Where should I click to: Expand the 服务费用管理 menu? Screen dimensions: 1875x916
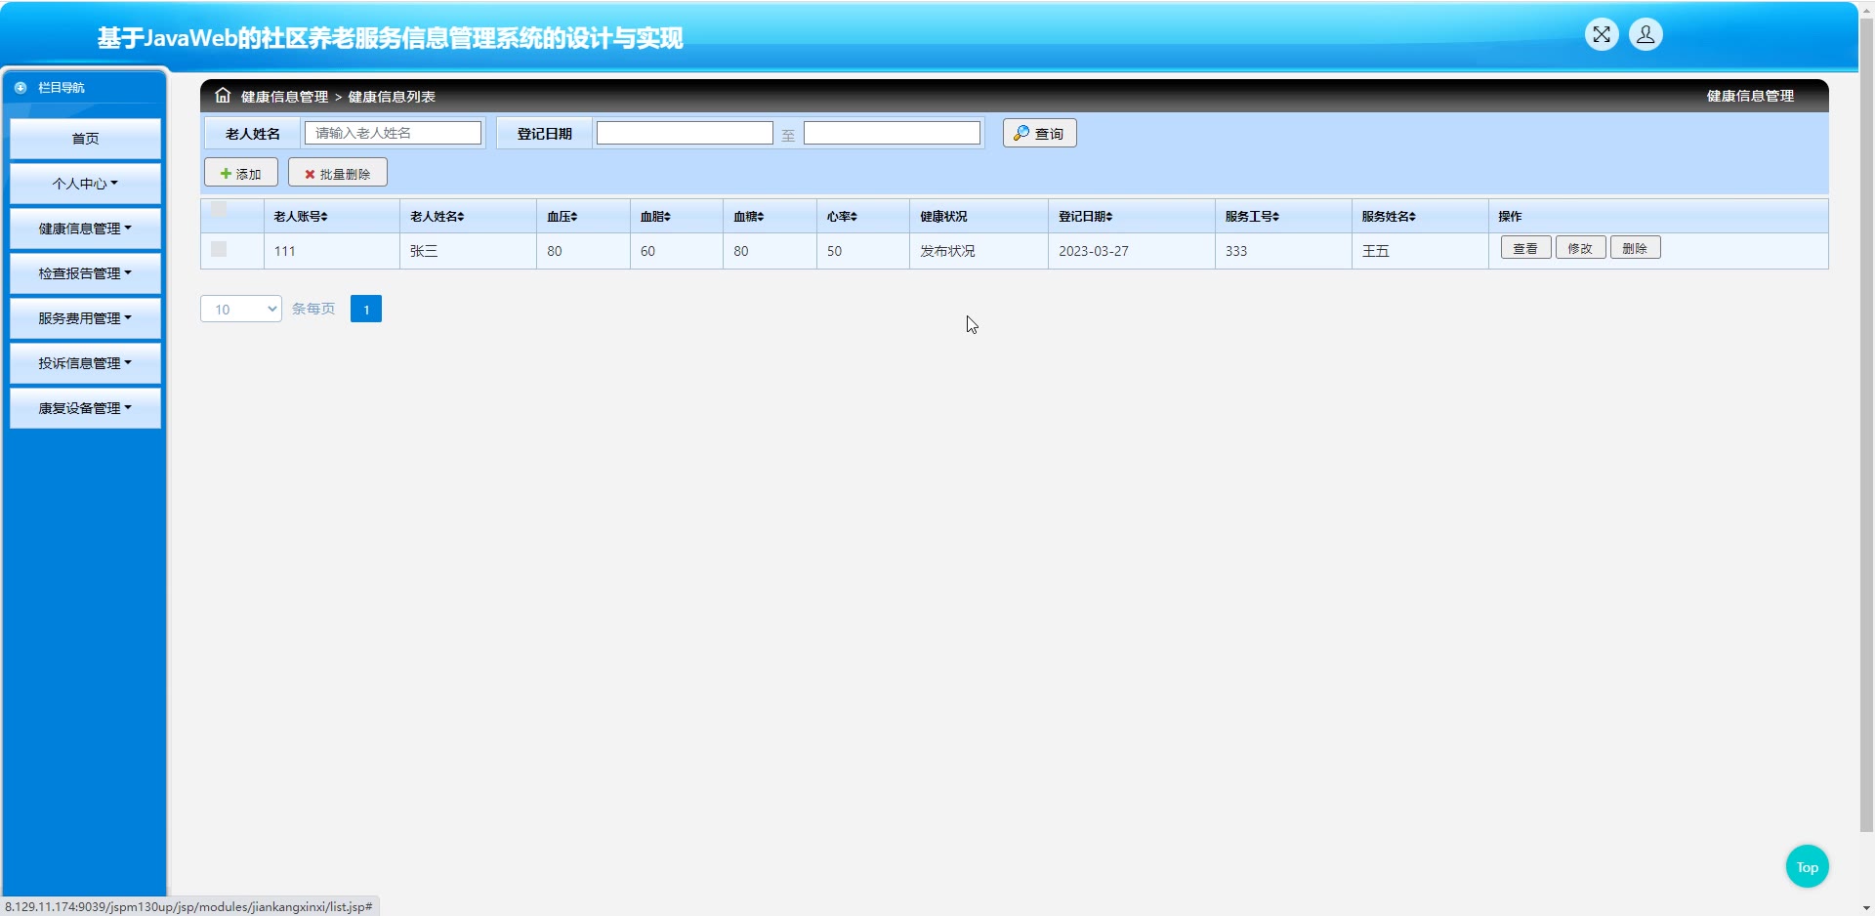click(x=85, y=318)
